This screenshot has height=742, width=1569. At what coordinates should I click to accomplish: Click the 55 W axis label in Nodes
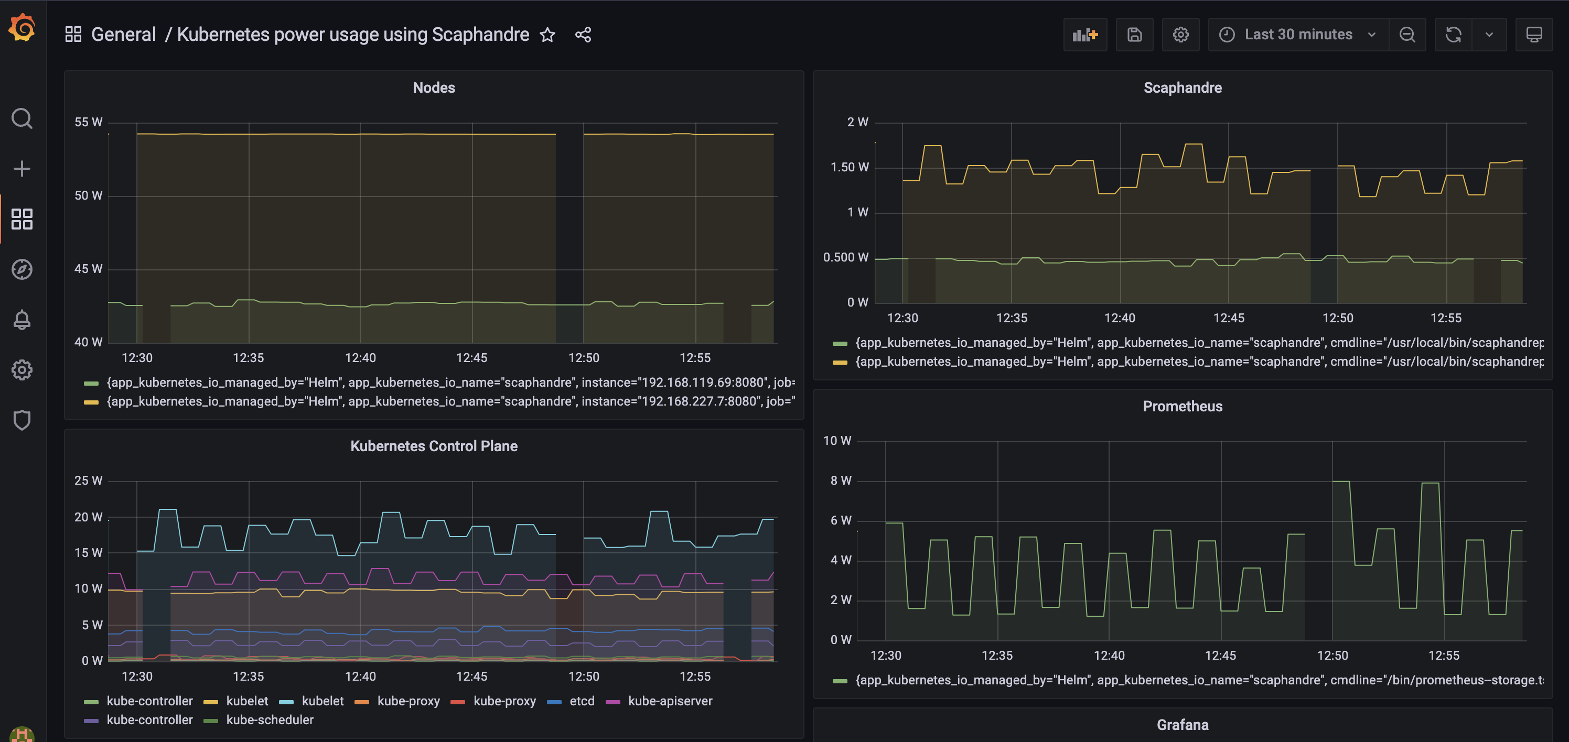88,122
